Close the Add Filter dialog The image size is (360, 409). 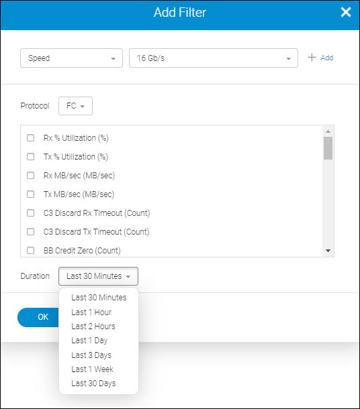[x=346, y=12]
